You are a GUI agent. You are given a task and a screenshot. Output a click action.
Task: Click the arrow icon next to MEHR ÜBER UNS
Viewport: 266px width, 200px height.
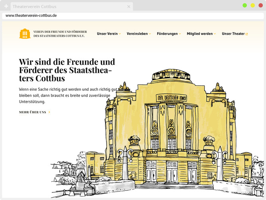point(49,112)
